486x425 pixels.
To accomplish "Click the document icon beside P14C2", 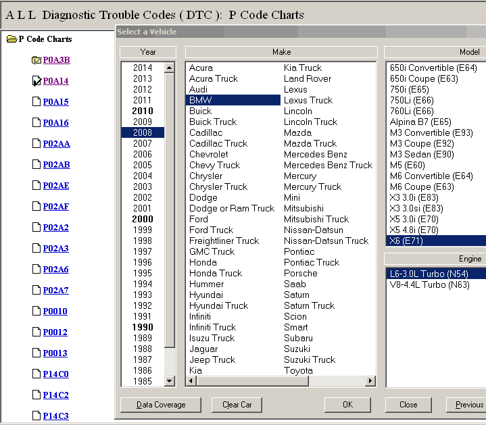I will [x=37, y=395].
